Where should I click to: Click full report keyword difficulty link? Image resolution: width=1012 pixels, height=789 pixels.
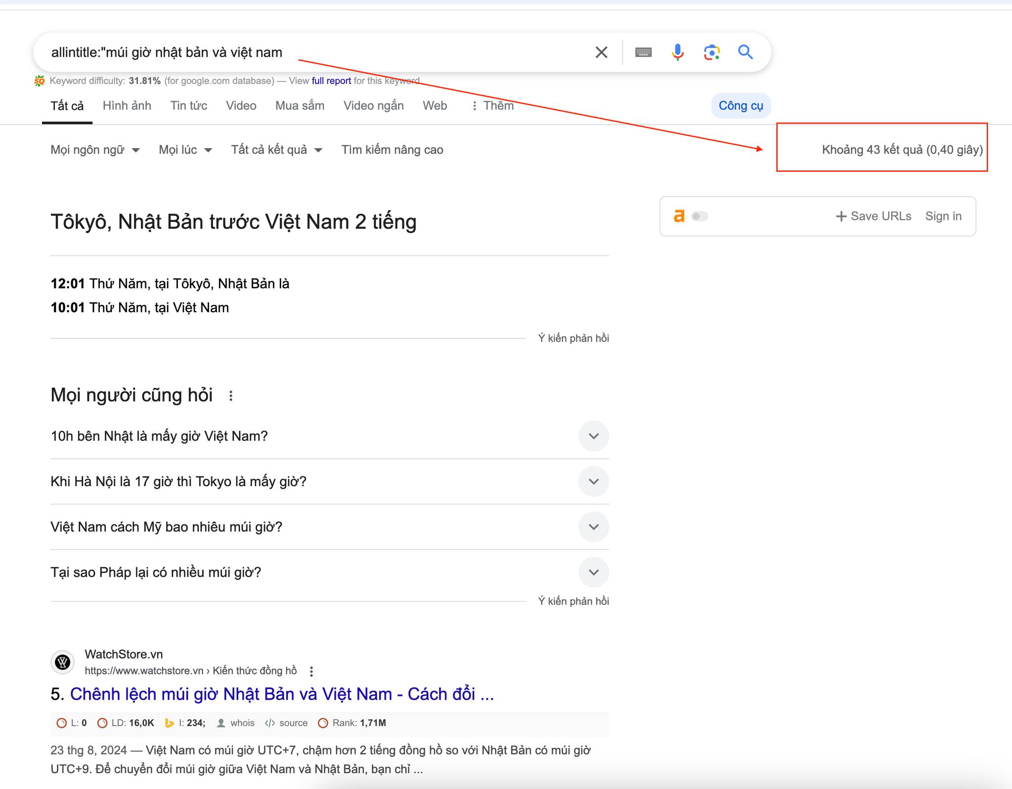331,81
